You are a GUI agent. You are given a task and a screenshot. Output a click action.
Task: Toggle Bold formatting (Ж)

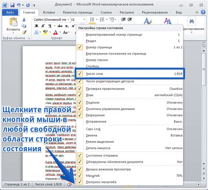click(36, 26)
